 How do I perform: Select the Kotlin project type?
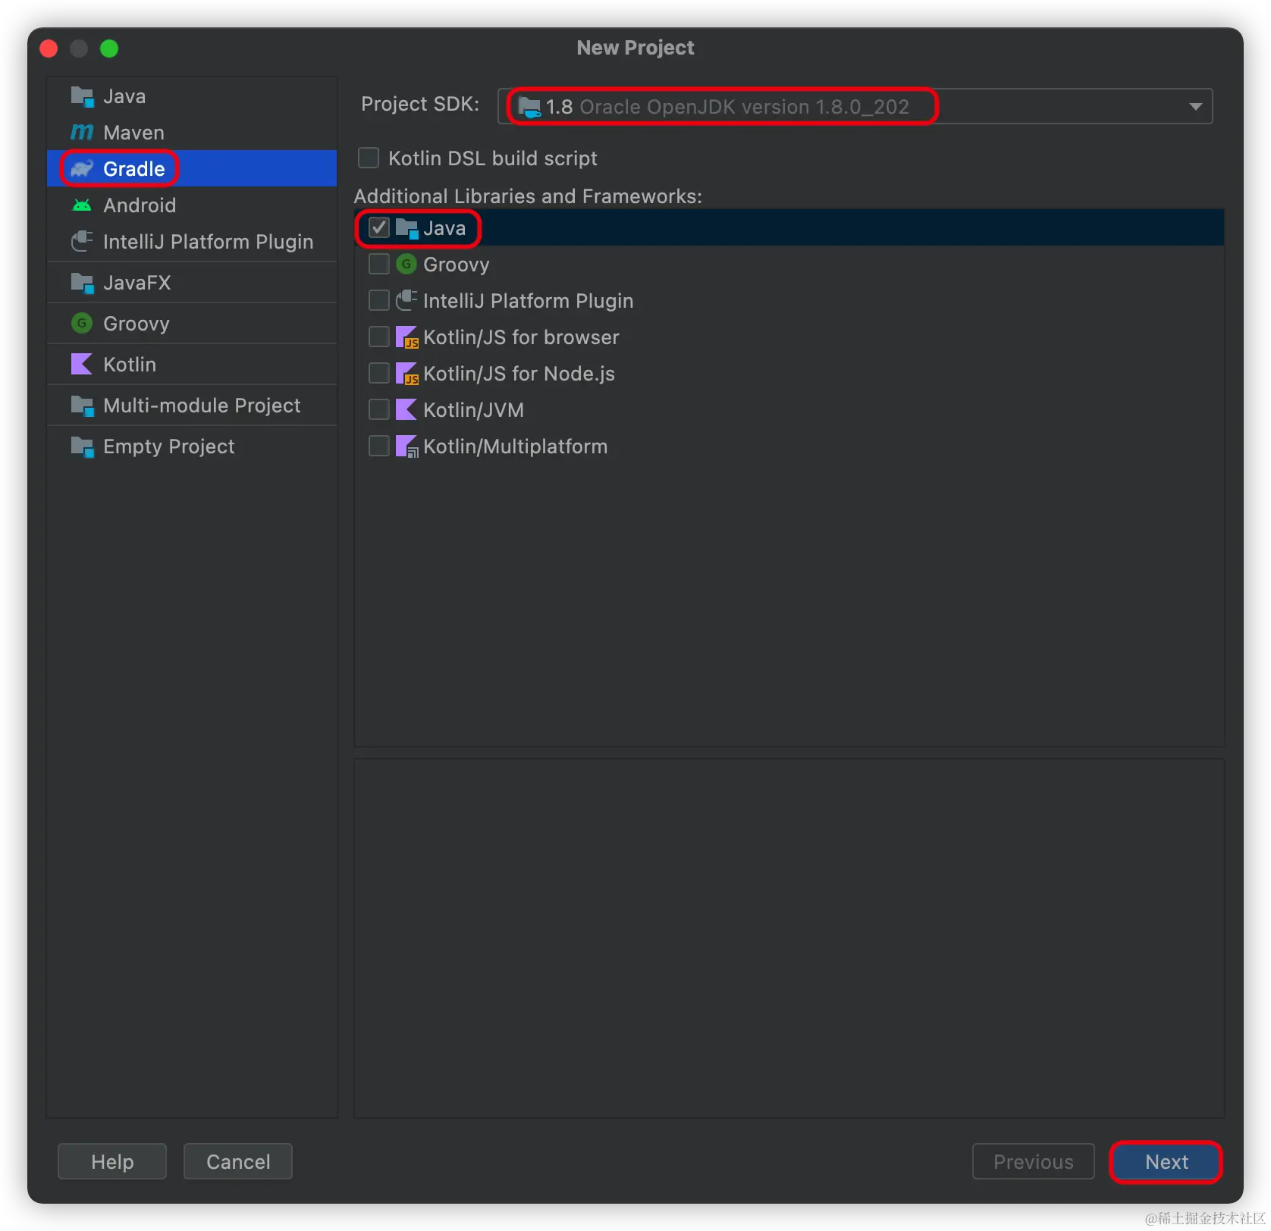pos(192,365)
